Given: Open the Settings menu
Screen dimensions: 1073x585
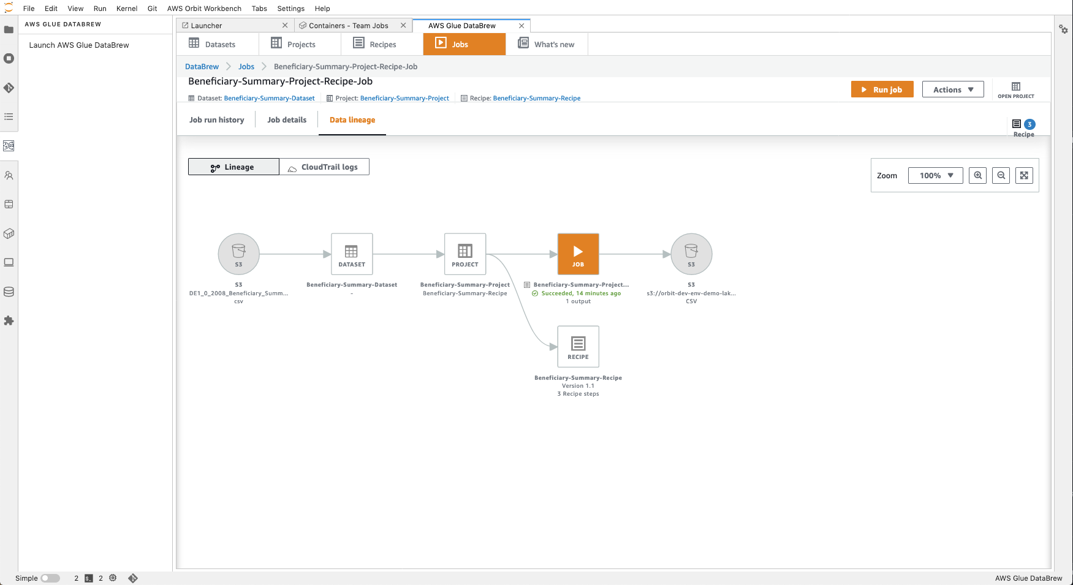Looking at the screenshot, I should (291, 9).
